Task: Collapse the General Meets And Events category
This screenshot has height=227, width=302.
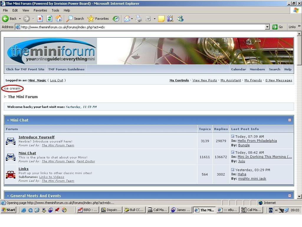Action: coord(290,196)
